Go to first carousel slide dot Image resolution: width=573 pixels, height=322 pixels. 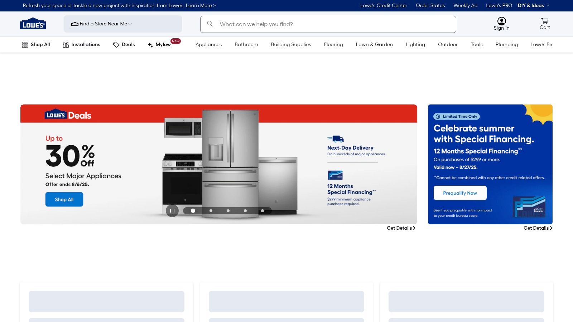coord(193,211)
